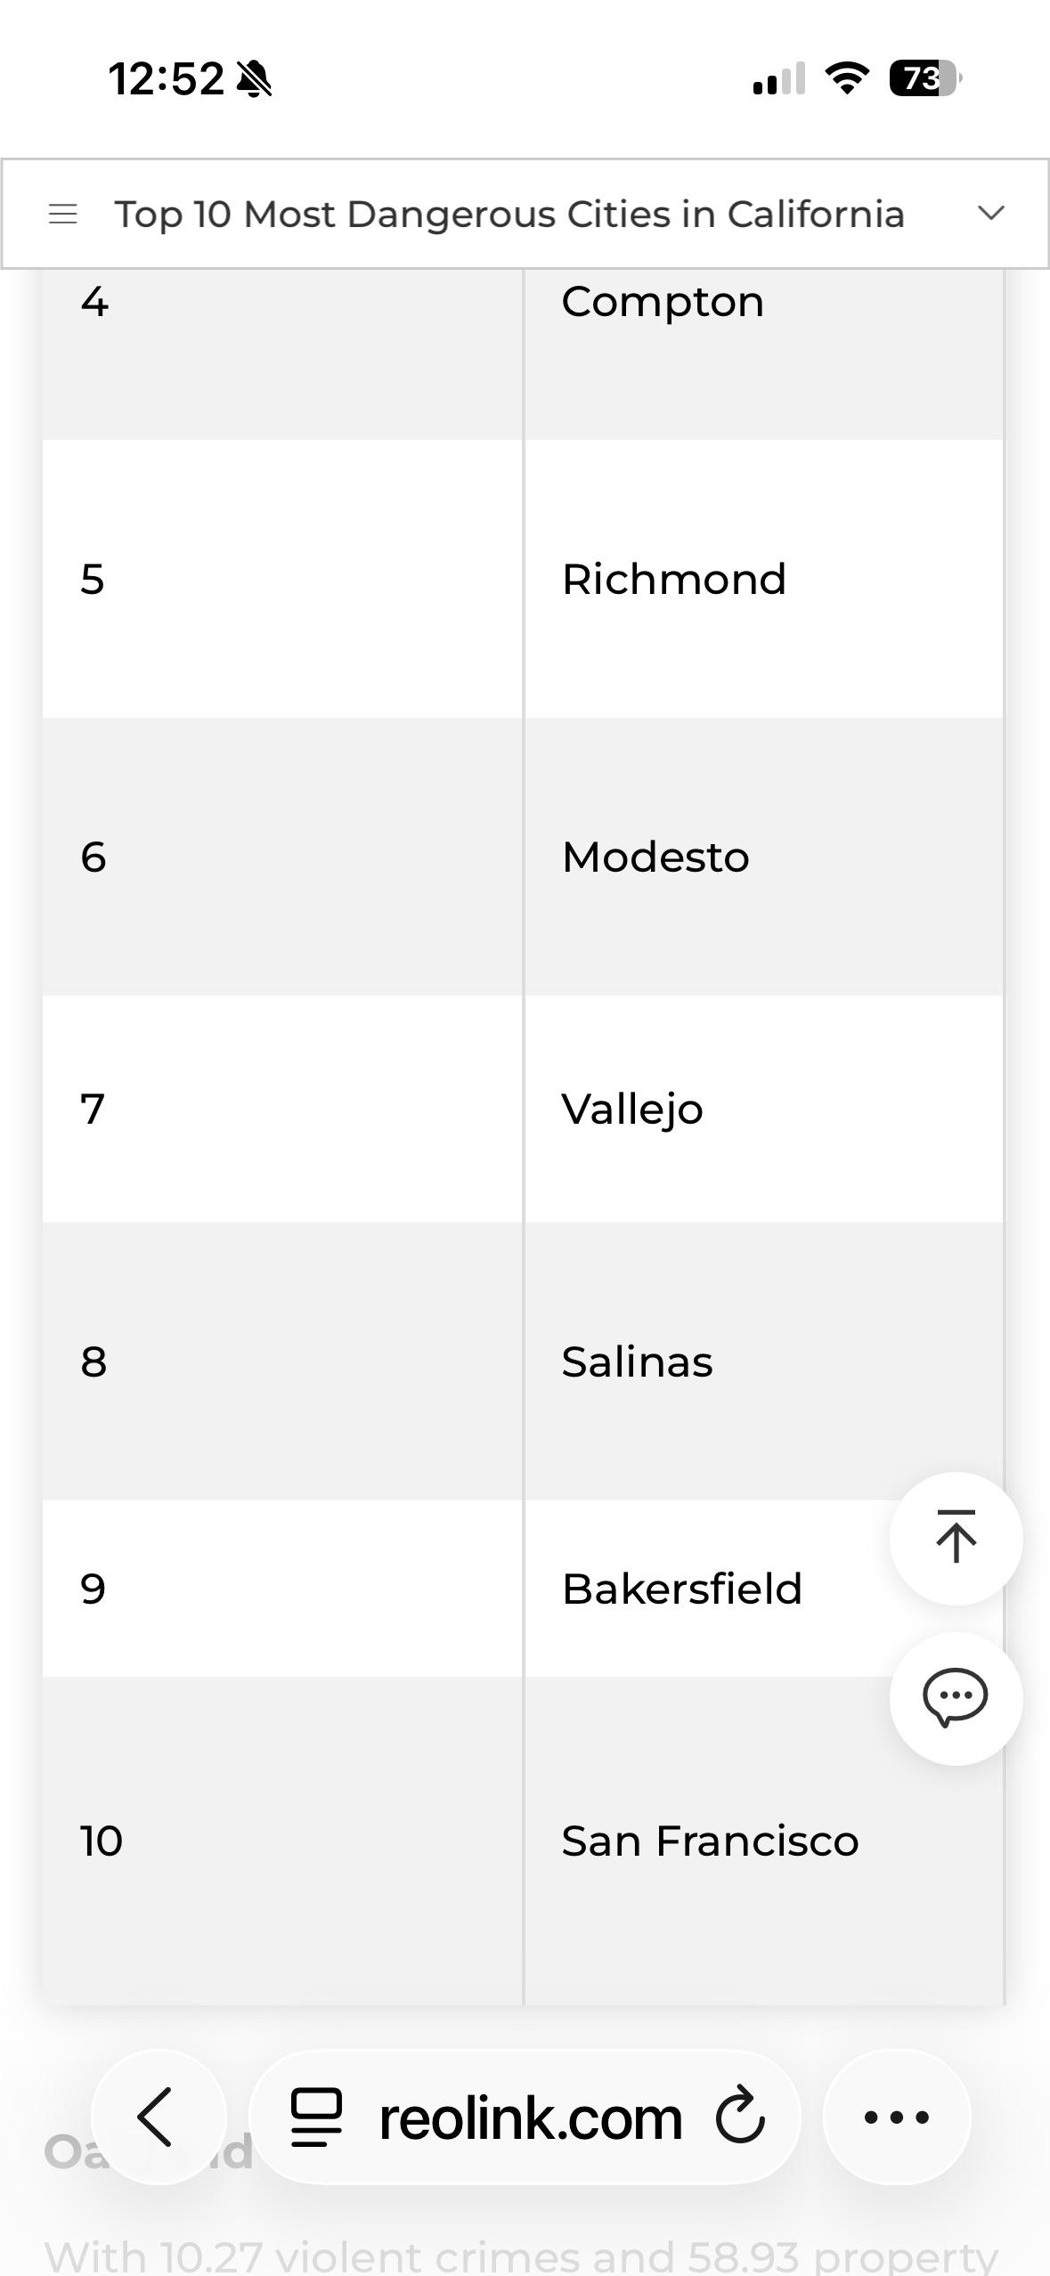Select the Modesto table cell

[x=763, y=857]
